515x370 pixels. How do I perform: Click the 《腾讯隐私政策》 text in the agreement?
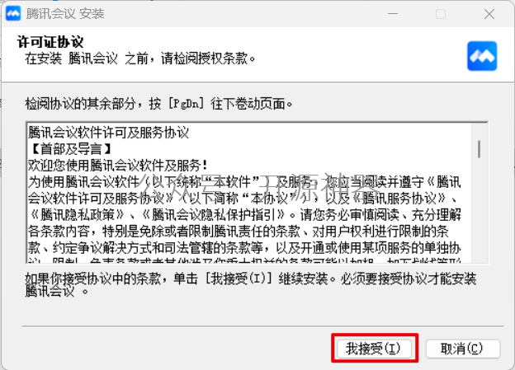pos(78,215)
